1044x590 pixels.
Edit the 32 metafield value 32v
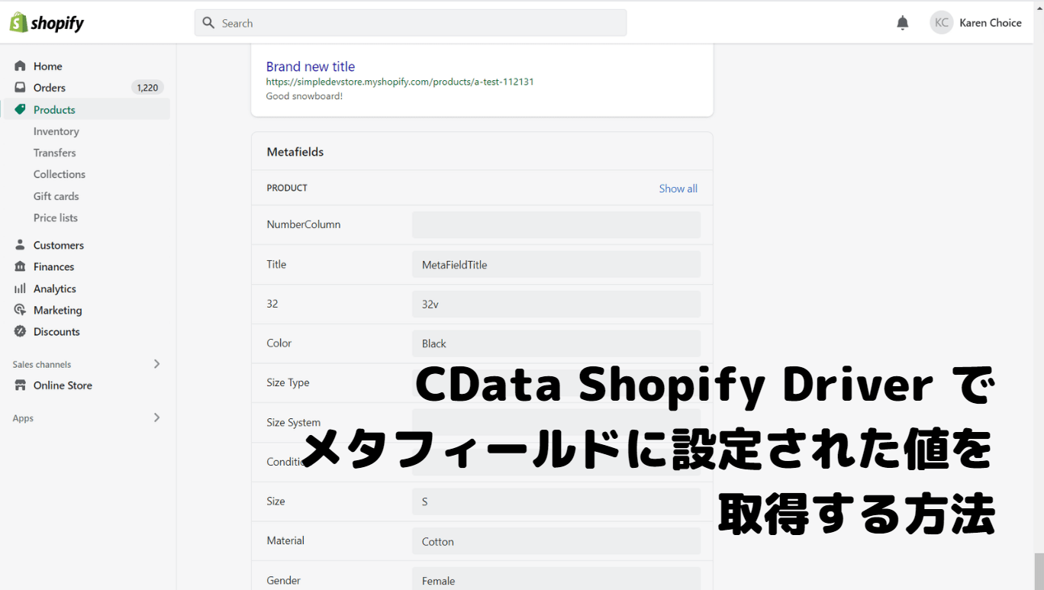click(x=556, y=304)
